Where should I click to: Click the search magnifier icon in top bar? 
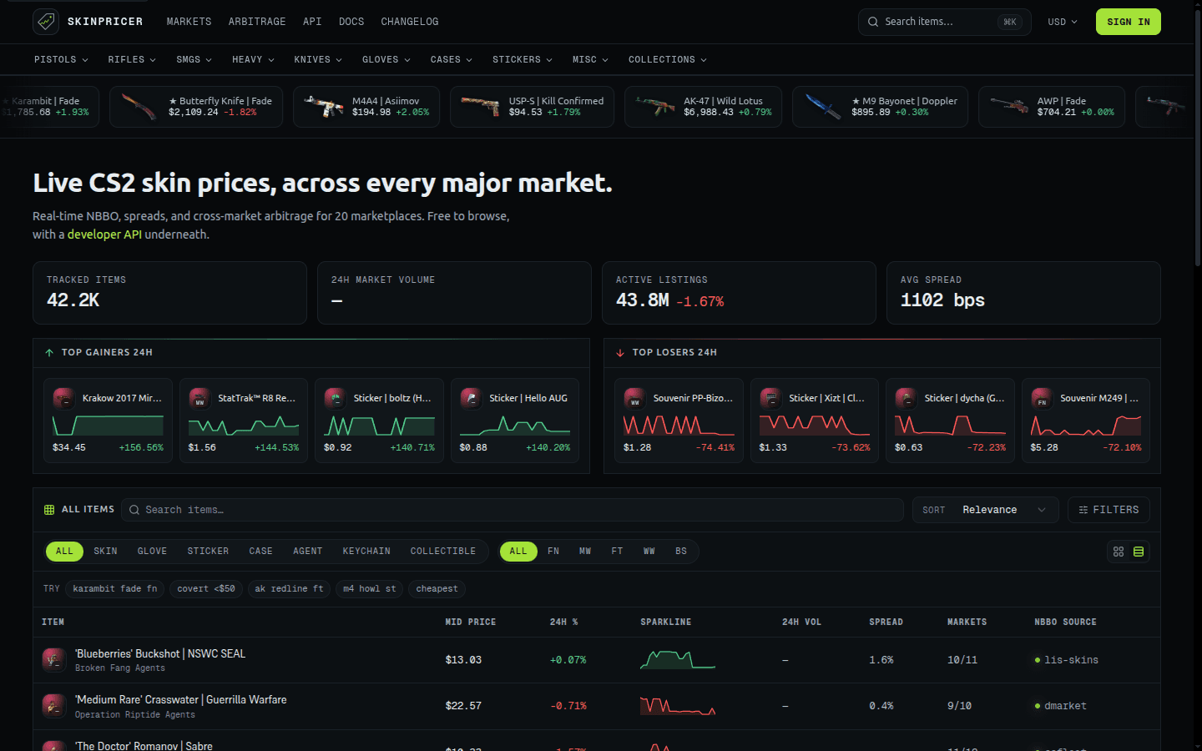point(873,22)
